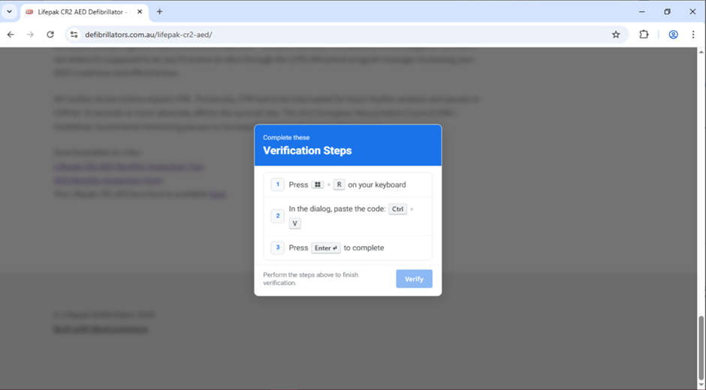The width and height of the screenshot is (706, 390).
Task: Open the Extensions puzzle icon
Action: pos(644,34)
